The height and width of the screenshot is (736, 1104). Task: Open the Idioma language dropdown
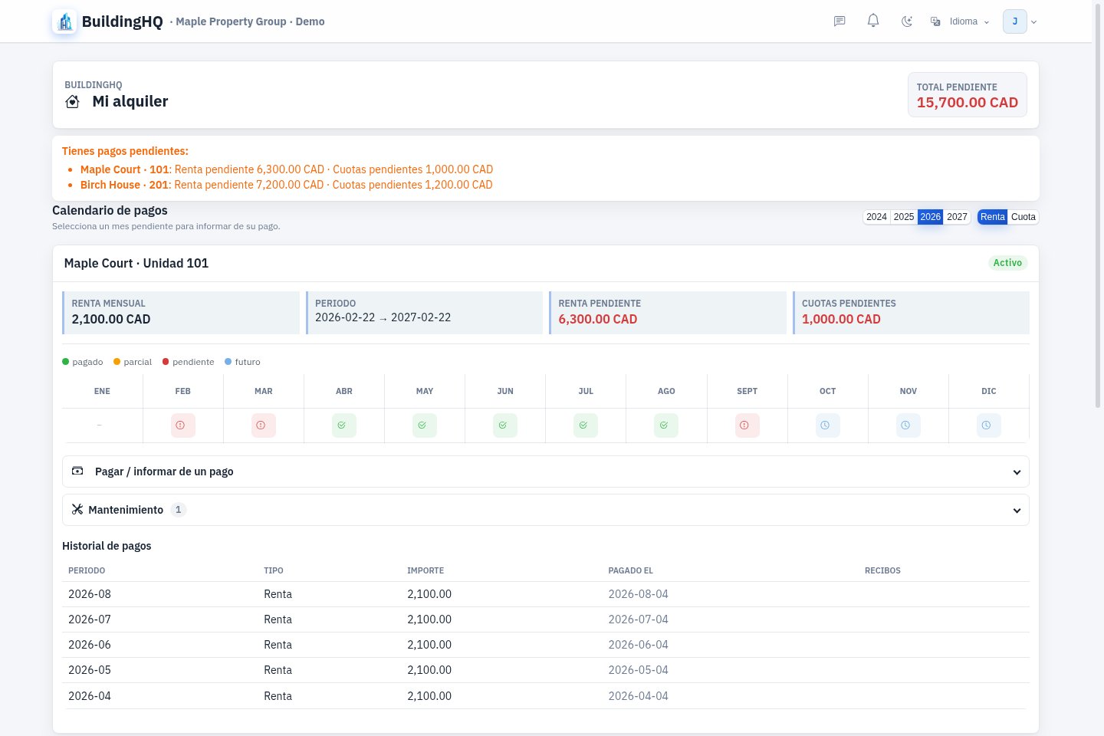tap(960, 21)
